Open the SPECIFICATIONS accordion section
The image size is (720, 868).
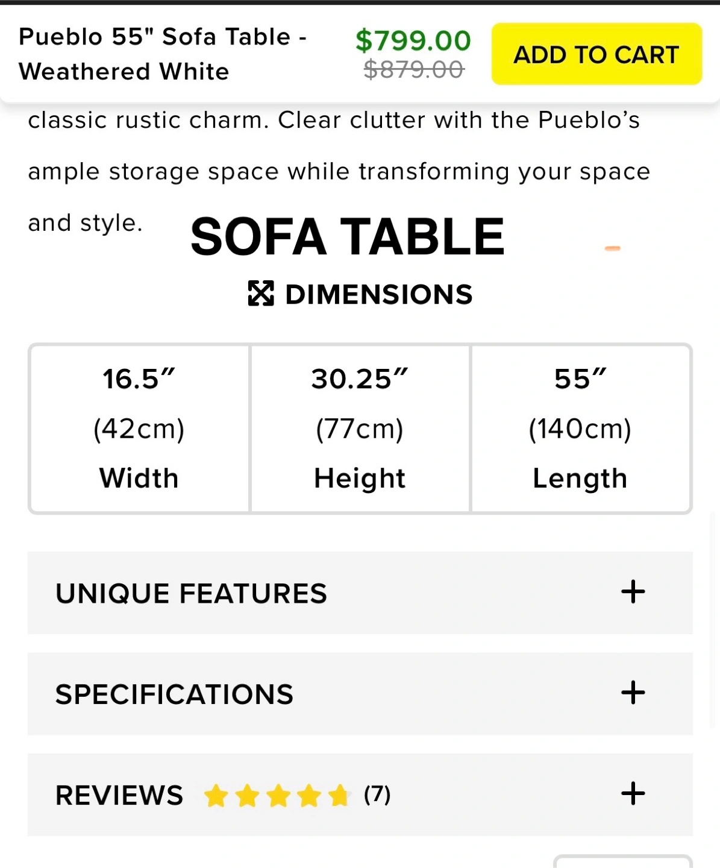[360, 694]
